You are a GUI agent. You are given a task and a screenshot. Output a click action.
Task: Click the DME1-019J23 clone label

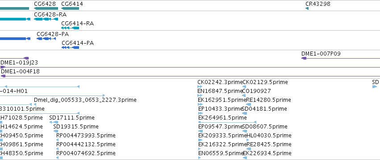19,63
